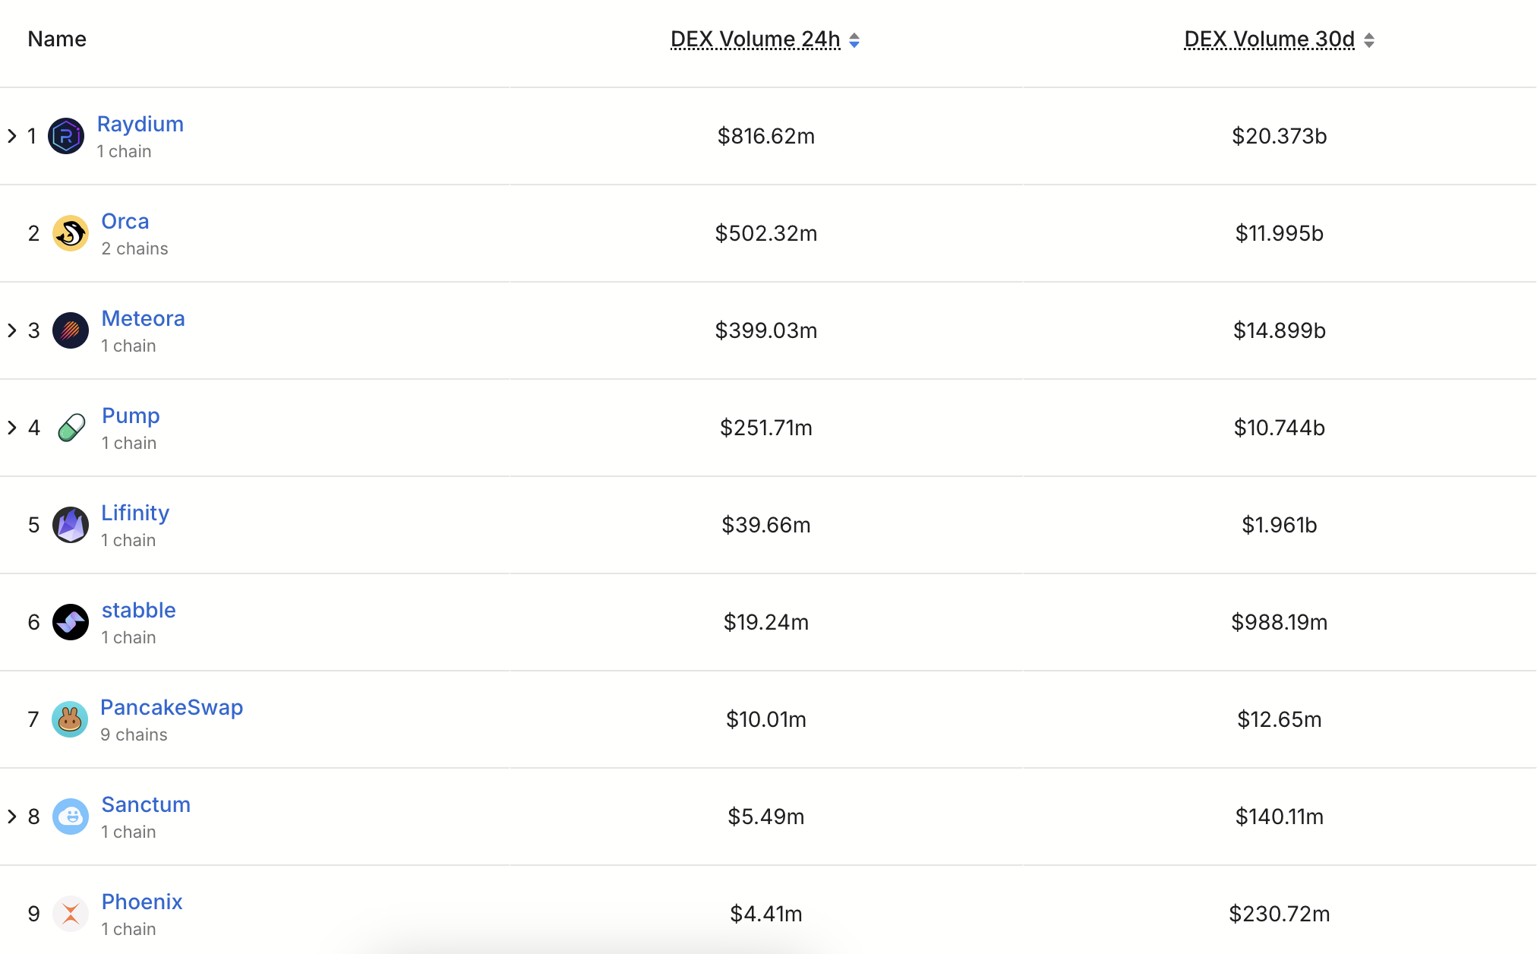Expand the Raydium row chevron

(x=12, y=136)
